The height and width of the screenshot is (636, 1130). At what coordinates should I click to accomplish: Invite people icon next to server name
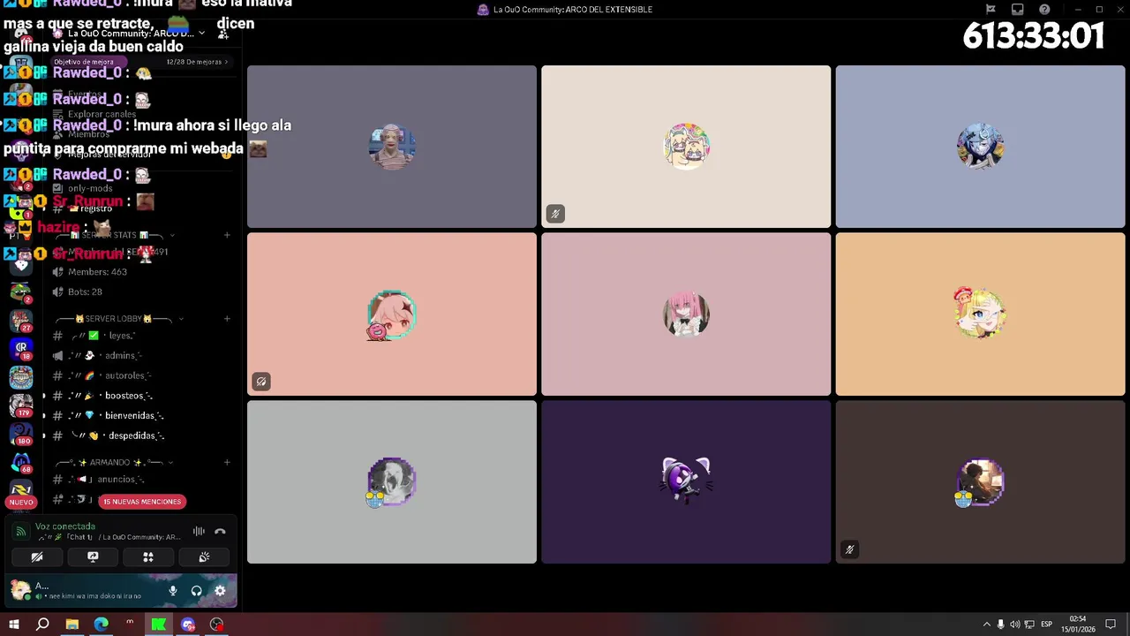click(223, 34)
